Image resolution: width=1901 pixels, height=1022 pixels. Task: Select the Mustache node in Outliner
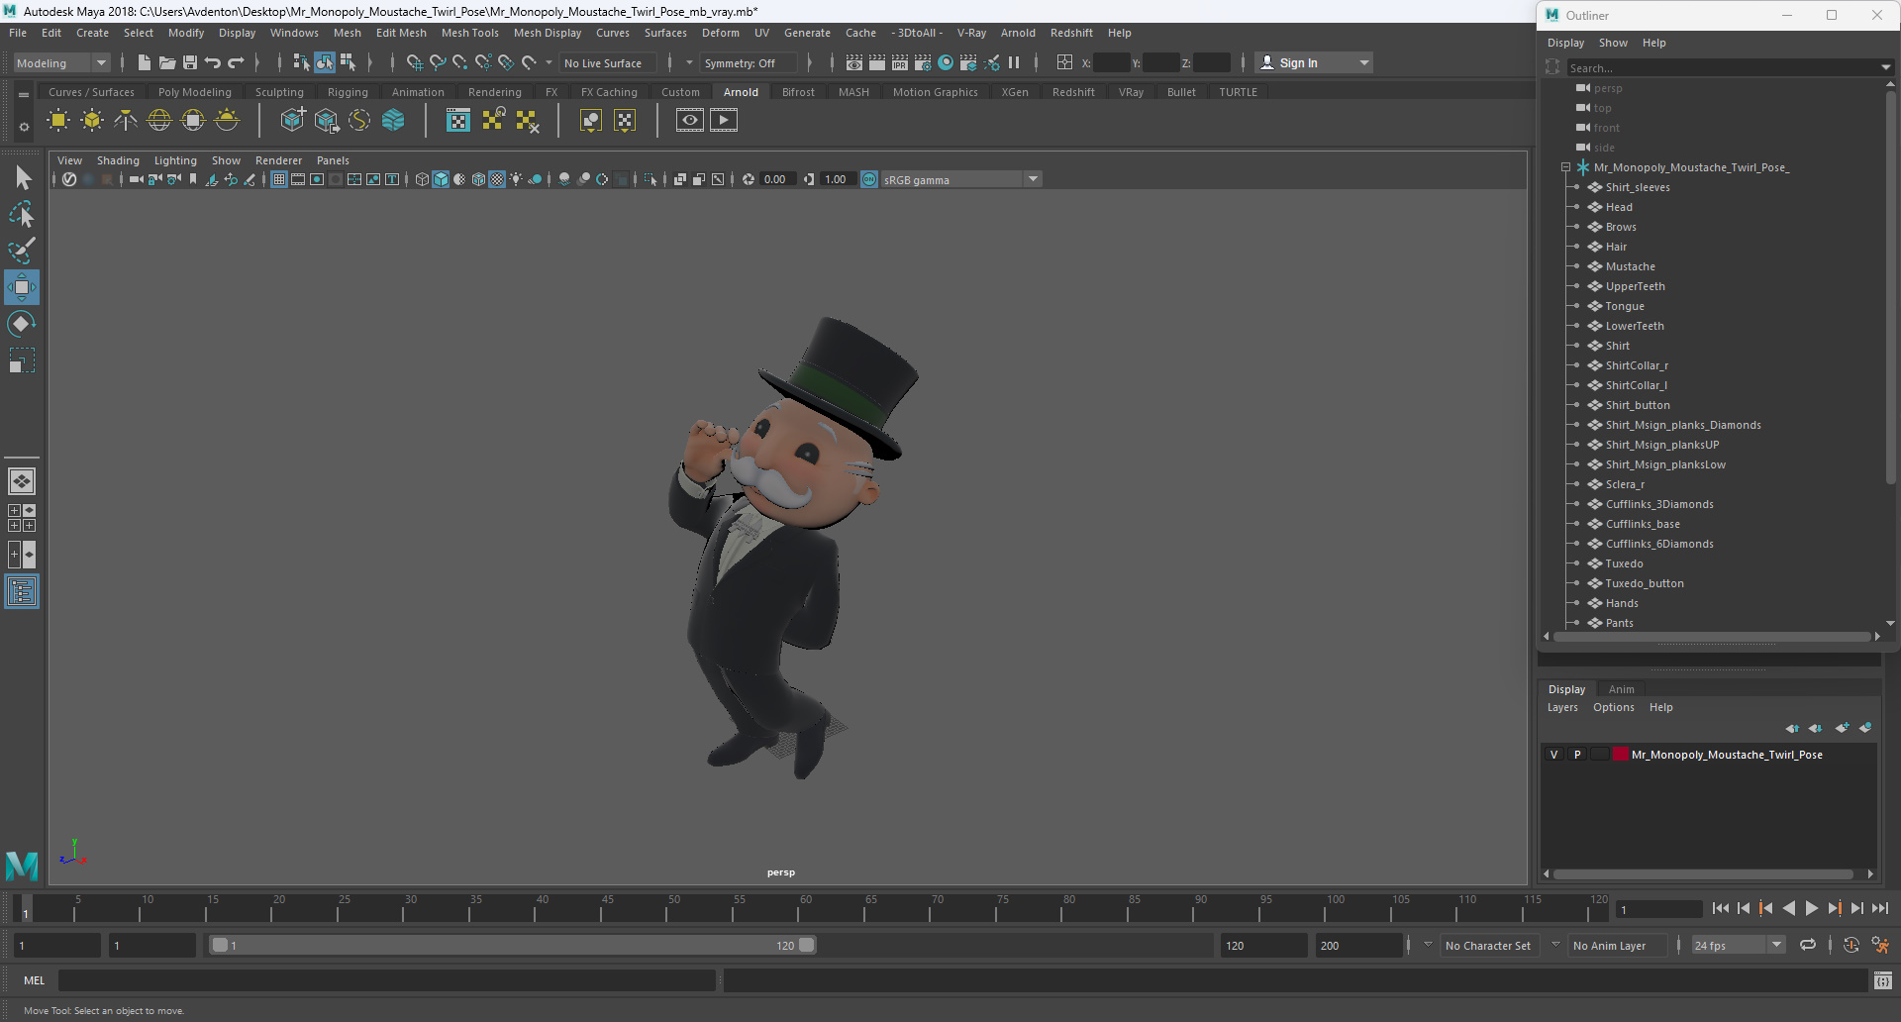(1630, 266)
